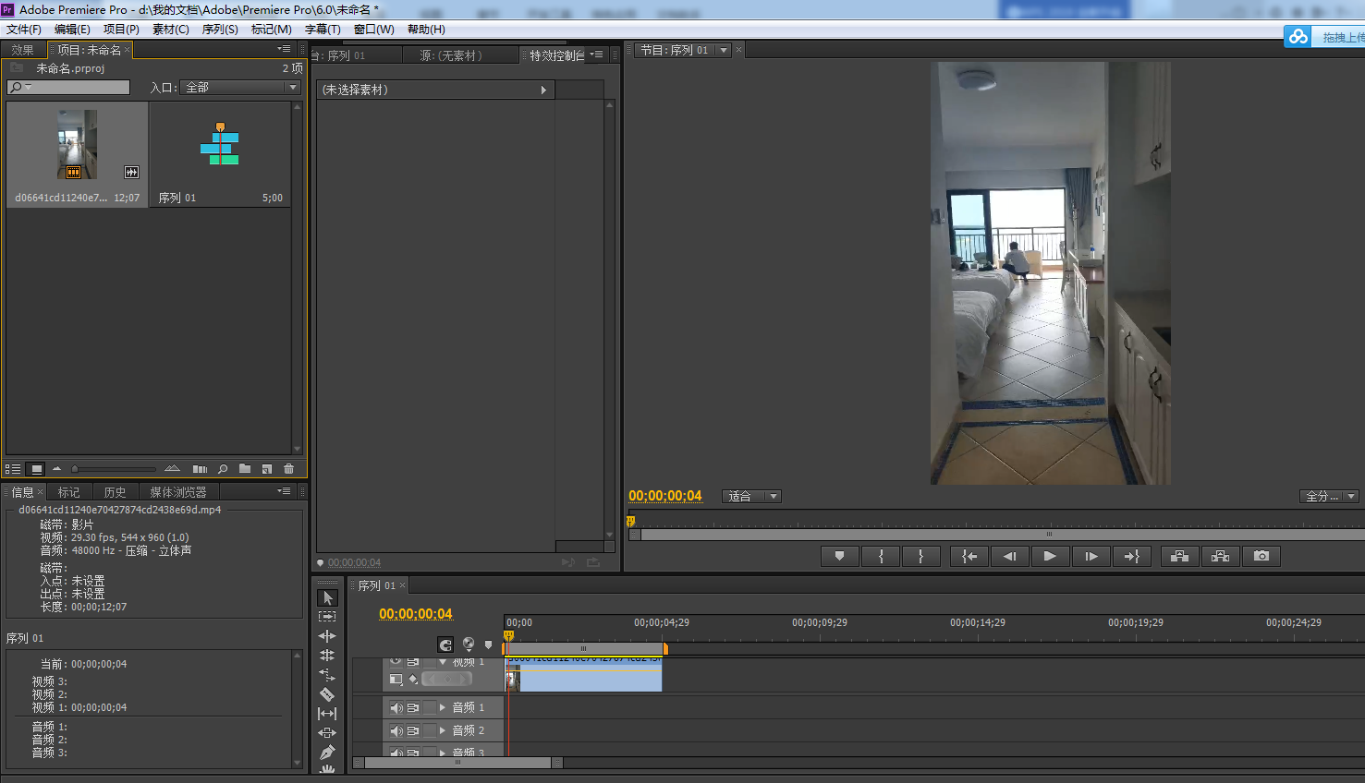The height and width of the screenshot is (783, 1365).
Task: Click the Mark In button in program monitor
Action: pyautogui.click(x=881, y=556)
